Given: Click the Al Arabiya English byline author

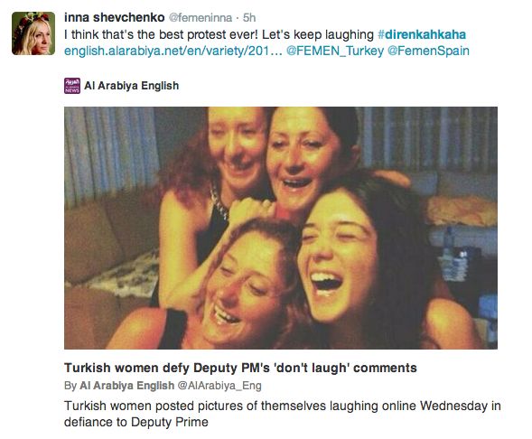Looking at the screenshot, I should click(126, 386).
